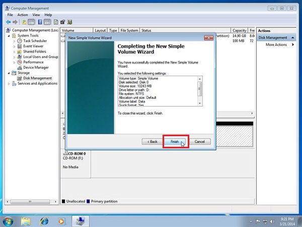Open Windows Media Player from the taskbar
The image size is (302, 227).
[61, 220]
